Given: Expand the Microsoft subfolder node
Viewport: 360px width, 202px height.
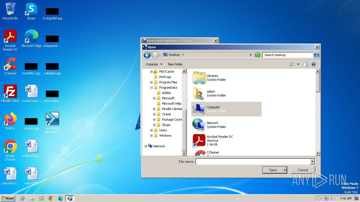Looking at the screenshot, I should (154, 98).
